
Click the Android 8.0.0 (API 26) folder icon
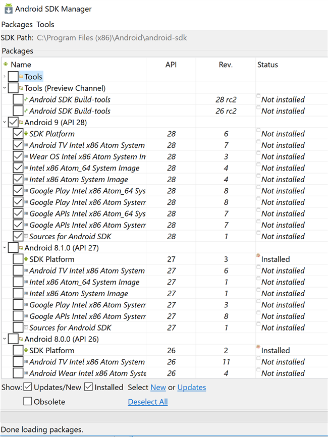click(x=21, y=339)
